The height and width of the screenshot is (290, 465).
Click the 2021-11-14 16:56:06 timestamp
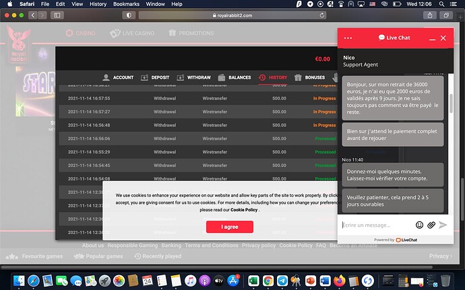(89, 139)
